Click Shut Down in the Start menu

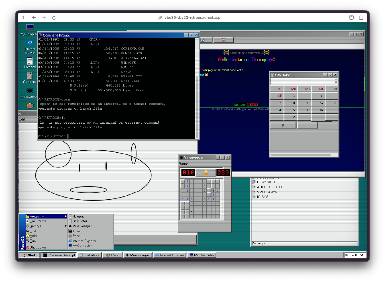38,247
